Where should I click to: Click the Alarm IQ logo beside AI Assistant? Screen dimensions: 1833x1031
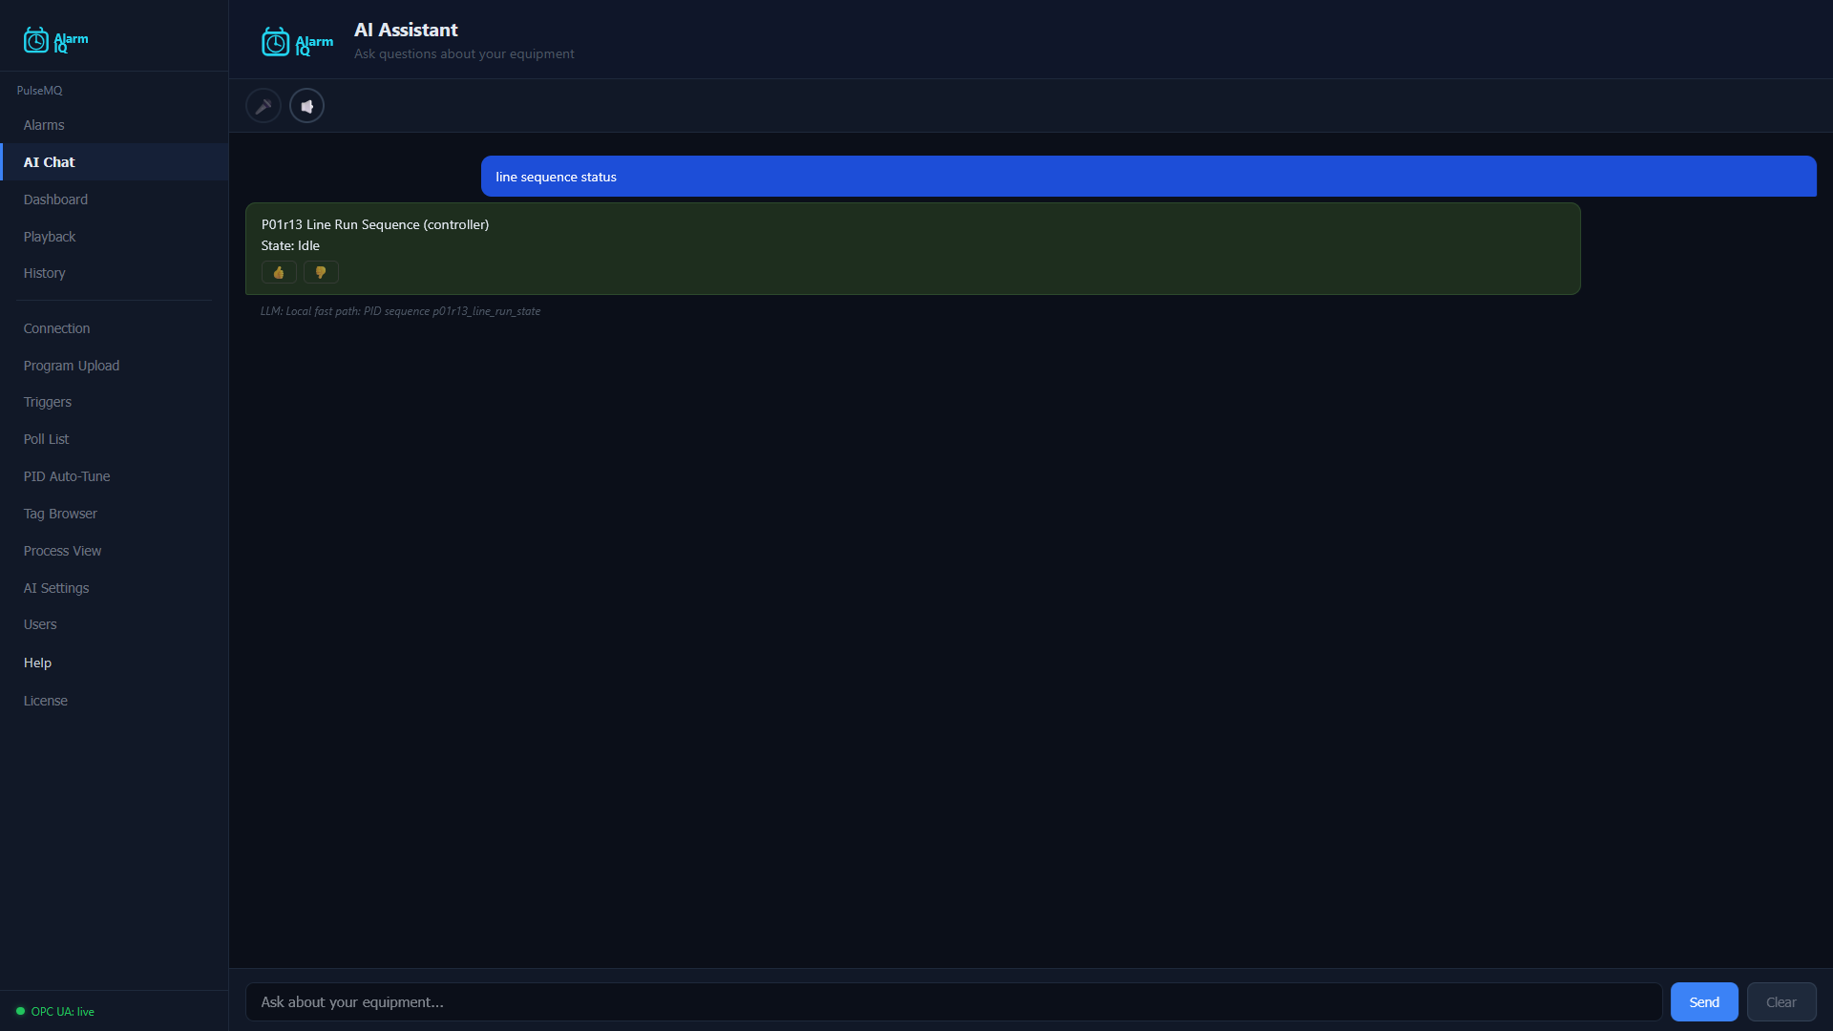297,42
